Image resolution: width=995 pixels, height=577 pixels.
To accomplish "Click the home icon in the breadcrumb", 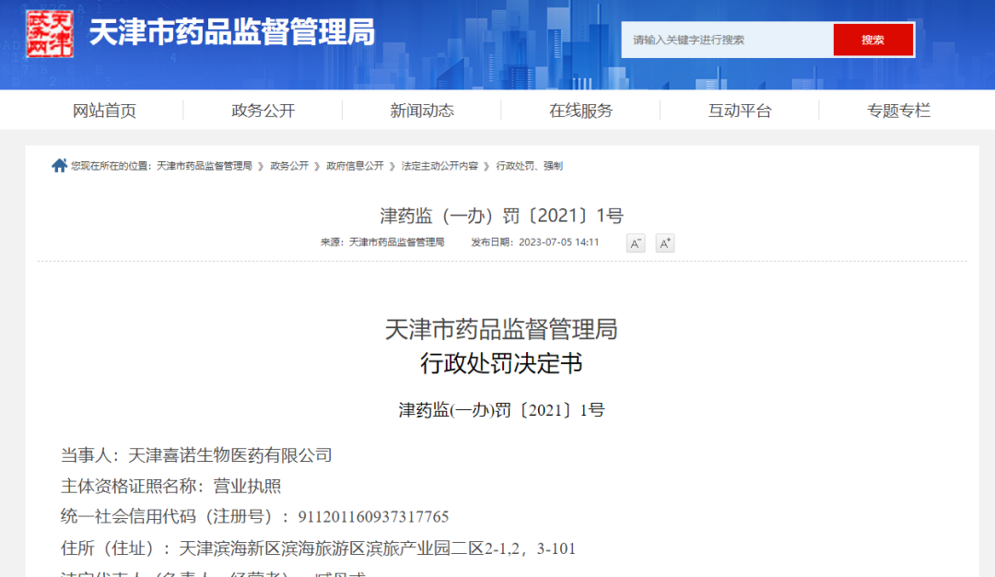I will (x=59, y=166).
